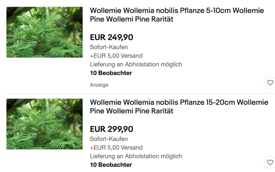Click the heart icon on the 15-20cm listing
The height and width of the screenshot is (172, 275).
point(270,162)
